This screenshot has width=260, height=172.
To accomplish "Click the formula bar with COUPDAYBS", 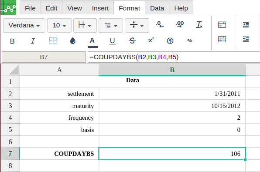I will (x=174, y=57).
